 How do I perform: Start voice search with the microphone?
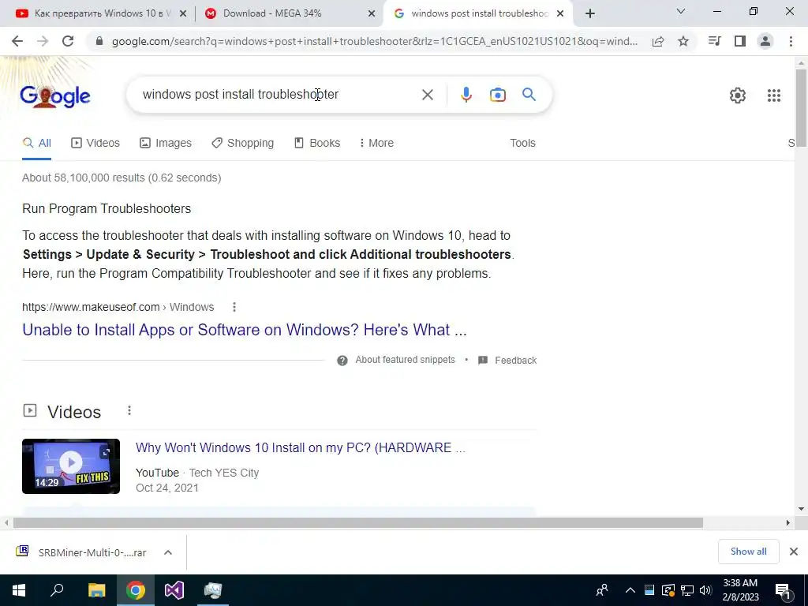click(x=466, y=95)
